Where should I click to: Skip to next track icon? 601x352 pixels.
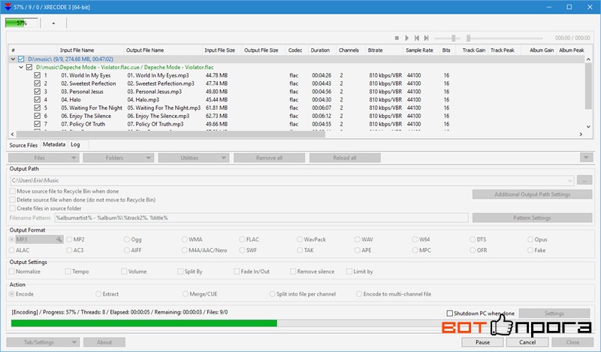426,38
